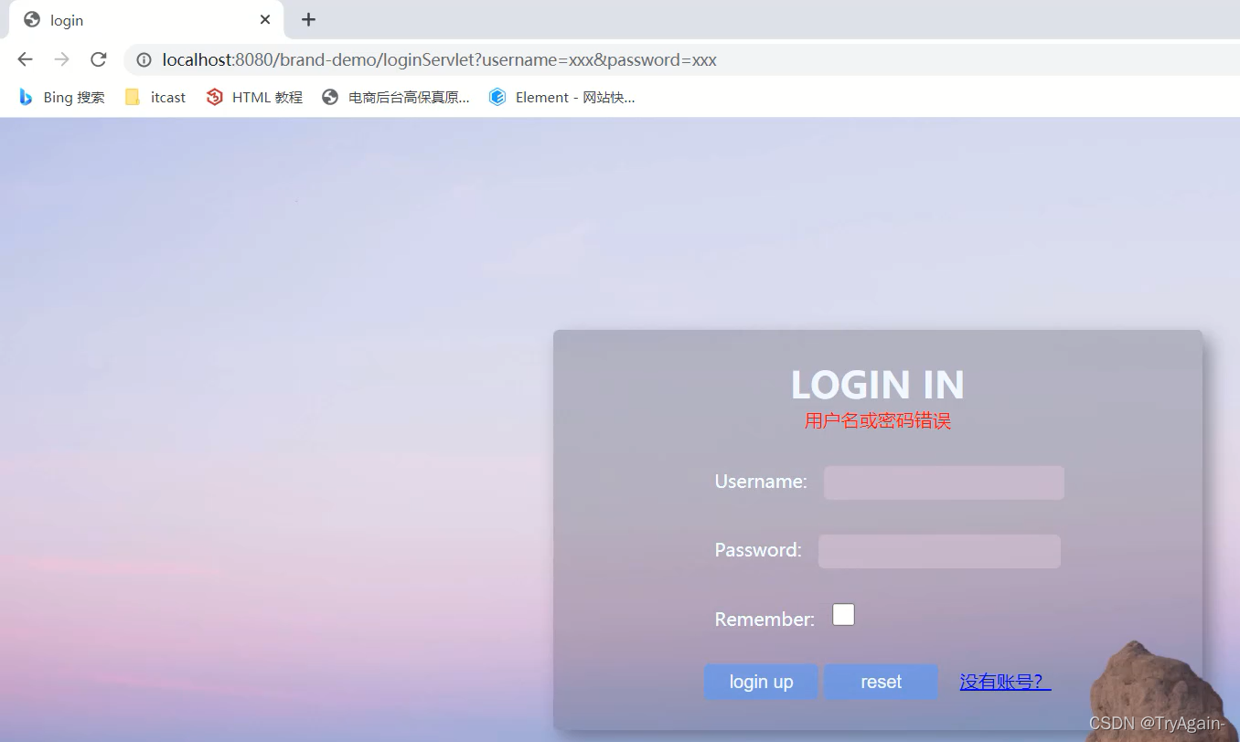Image resolution: width=1240 pixels, height=742 pixels.
Task: Open the new tab plus button
Action: click(309, 19)
